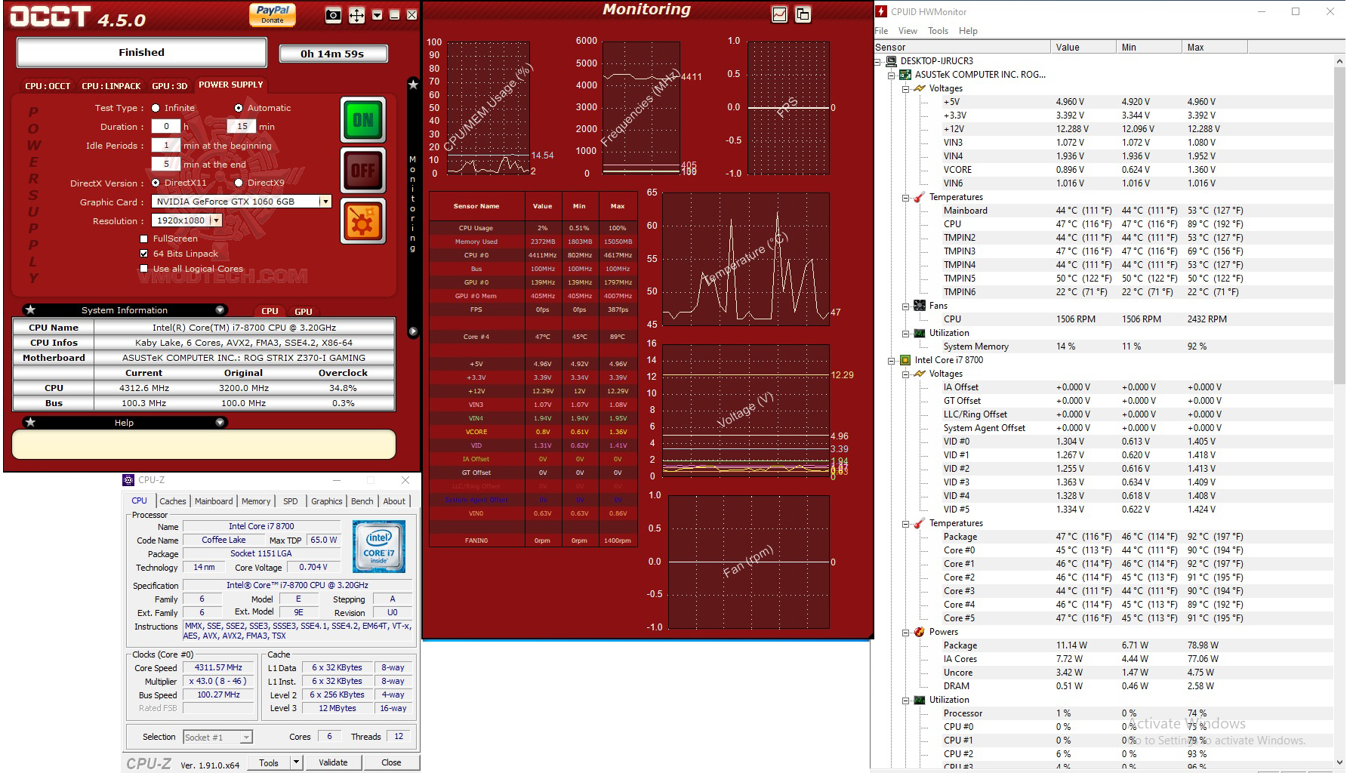Click the HWMonitor title bar lightning icon
This screenshot has width=1353, height=773.
click(x=881, y=11)
